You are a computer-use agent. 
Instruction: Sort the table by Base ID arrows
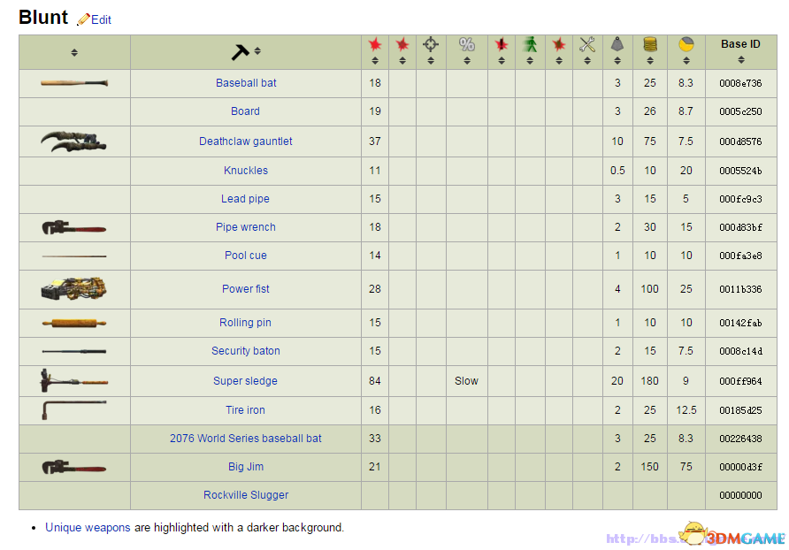pos(740,60)
